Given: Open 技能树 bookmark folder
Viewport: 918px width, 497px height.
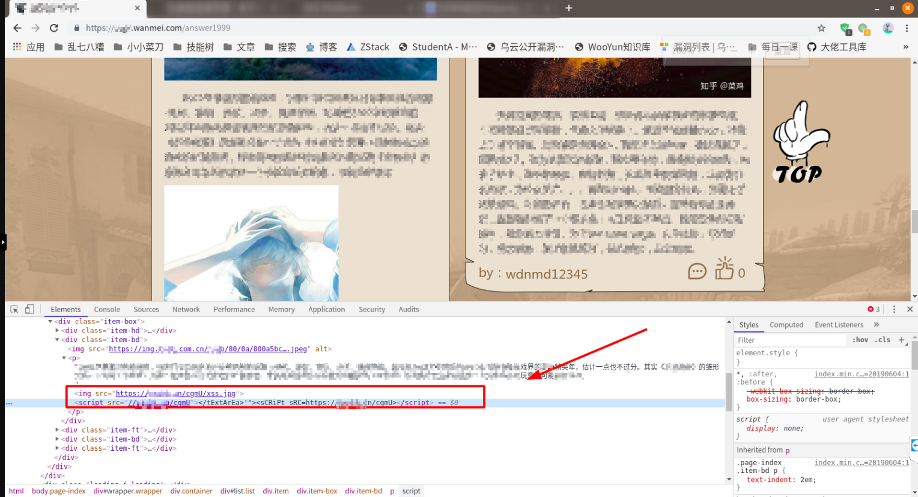Looking at the screenshot, I should 193,47.
